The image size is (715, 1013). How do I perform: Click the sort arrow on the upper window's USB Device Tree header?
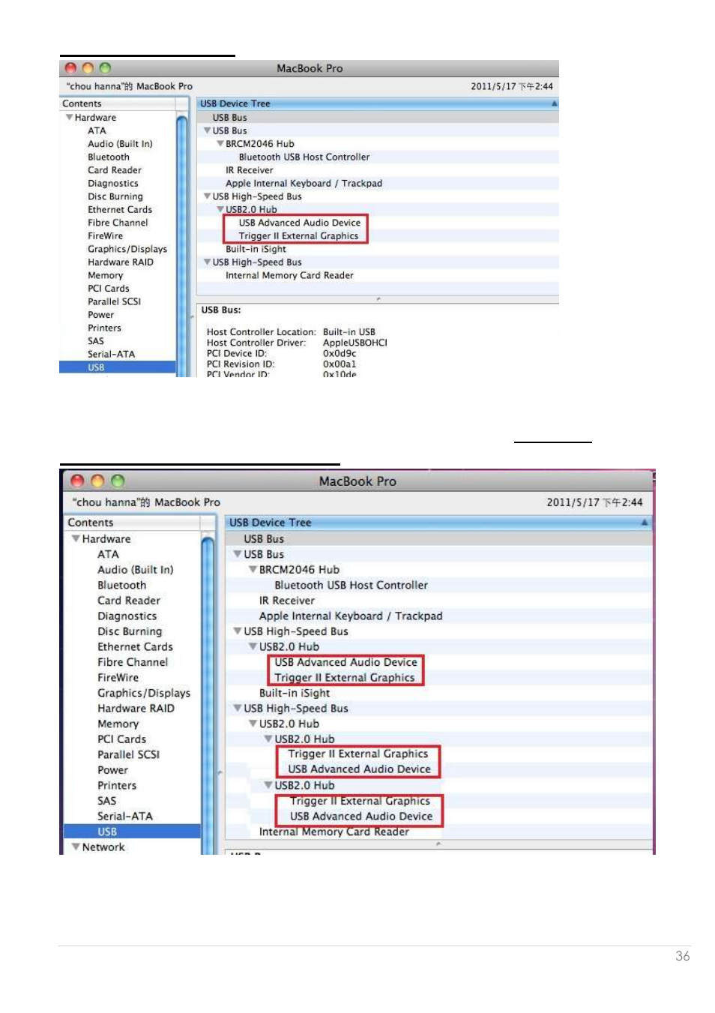click(555, 103)
